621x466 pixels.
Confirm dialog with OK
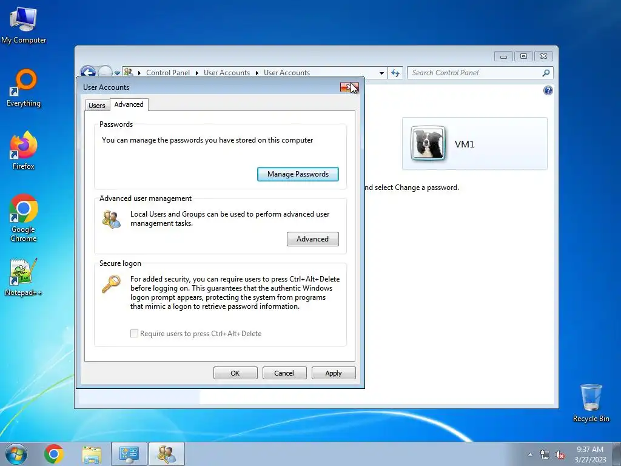235,373
